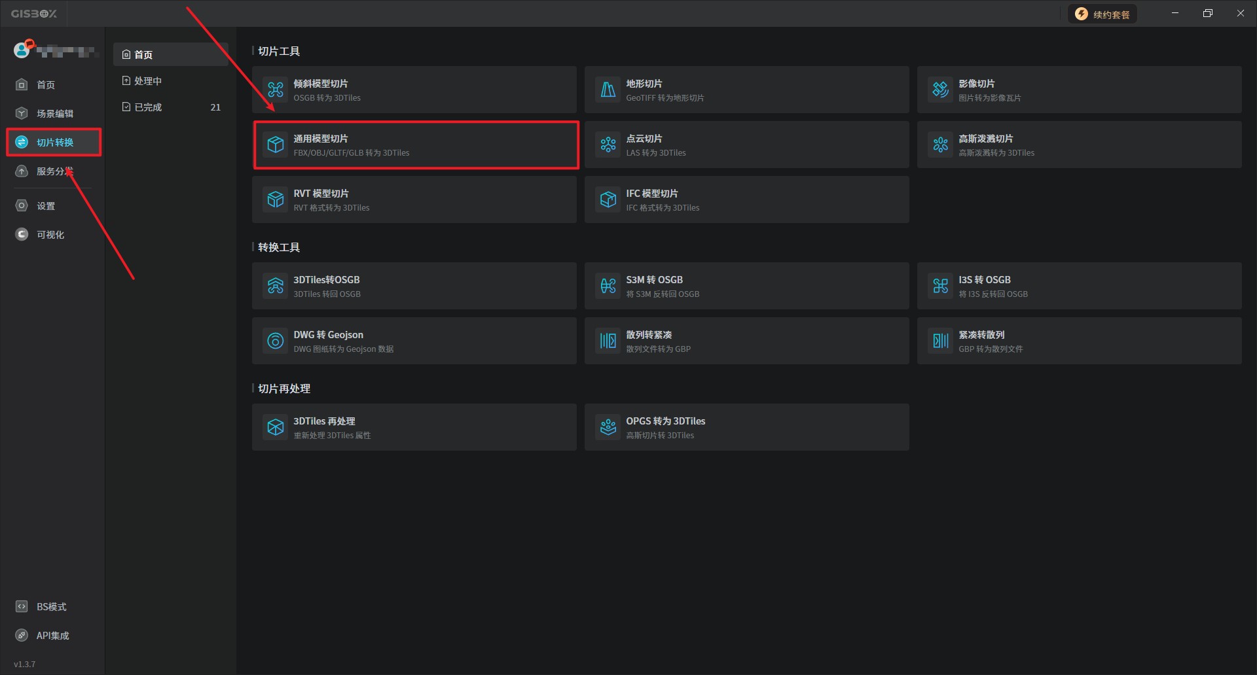Image resolution: width=1257 pixels, height=675 pixels.
Task: Switch to the 处理中 task list
Action: (147, 81)
